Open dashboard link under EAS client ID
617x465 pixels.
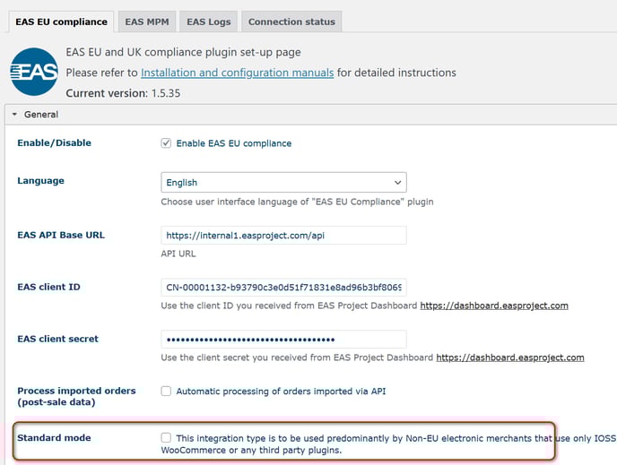494,306
